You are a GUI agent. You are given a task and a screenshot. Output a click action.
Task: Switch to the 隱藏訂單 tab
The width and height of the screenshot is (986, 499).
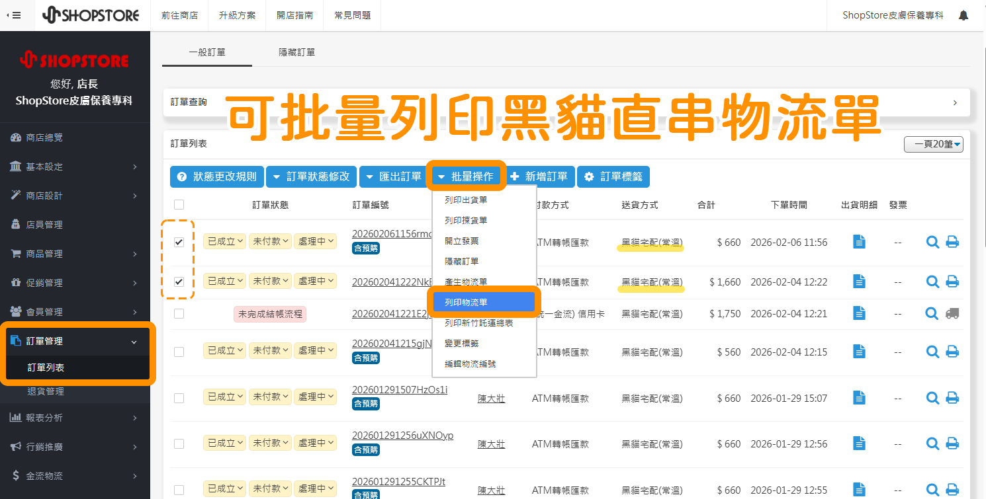coord(296,51)
